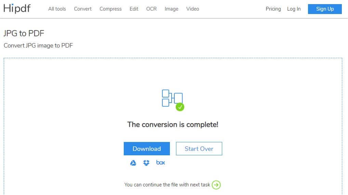Go to the Pricing page
The height and width of the screenshot is (195, 348).
pos(273,9)
